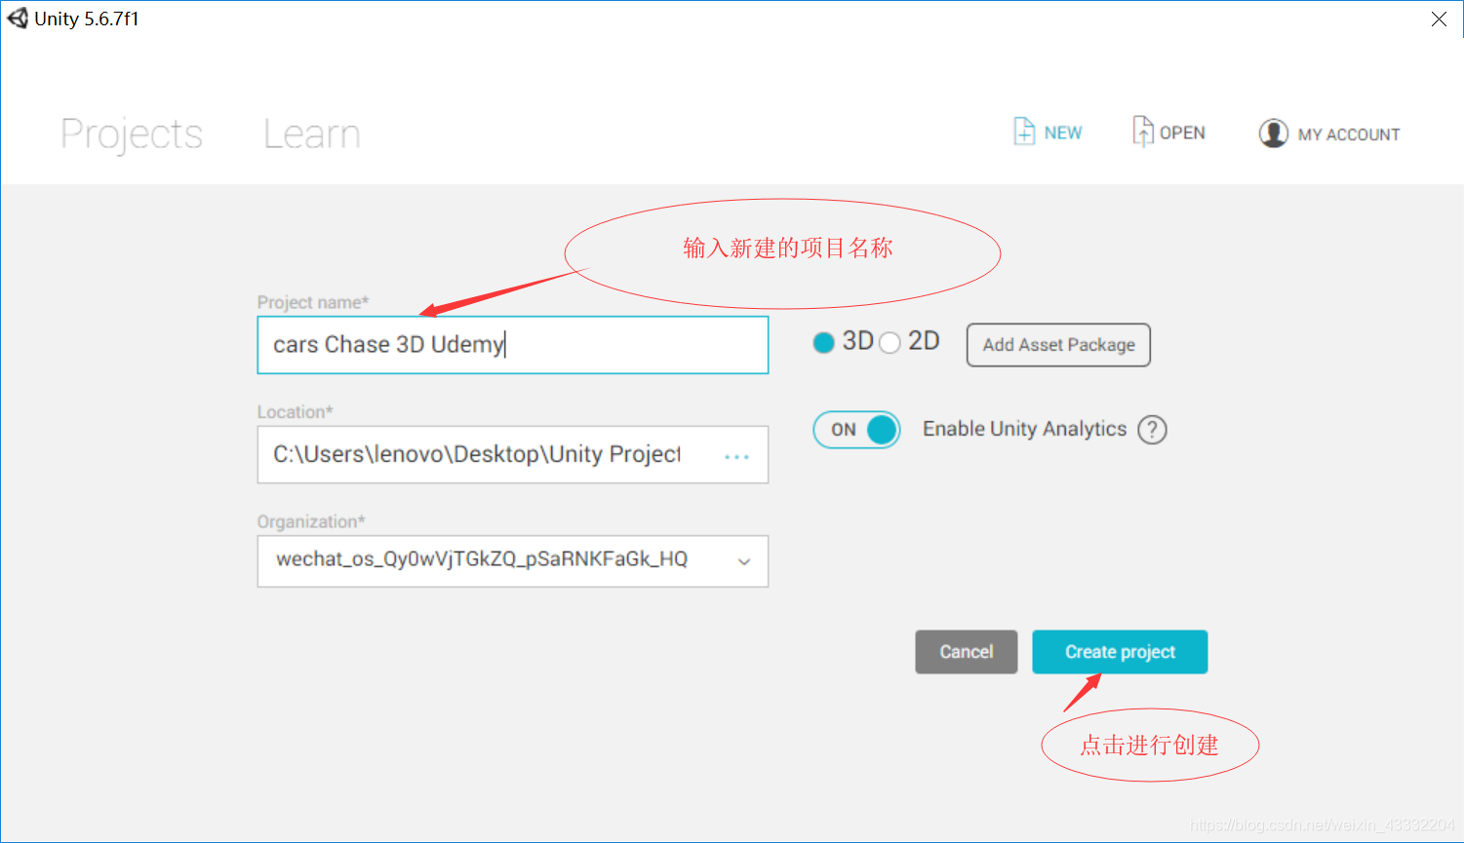Screen dimensions: 1464x843
Task: Click the NEW project document icon
Action: (x=1024, y=132)
